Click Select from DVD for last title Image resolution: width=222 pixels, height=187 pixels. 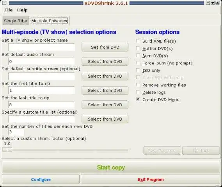(105, 105)
